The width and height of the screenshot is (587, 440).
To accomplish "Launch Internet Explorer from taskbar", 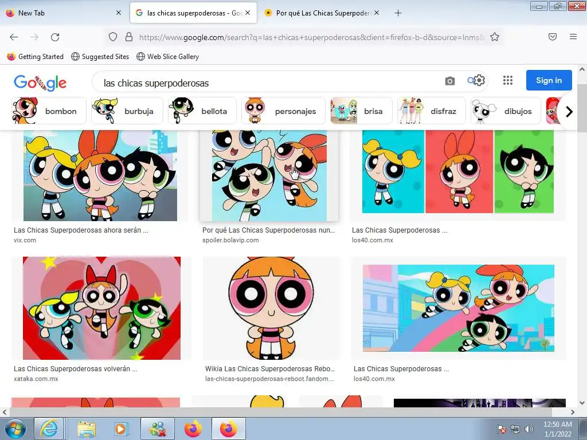I will pyautogui.click(x=48, y=429).
